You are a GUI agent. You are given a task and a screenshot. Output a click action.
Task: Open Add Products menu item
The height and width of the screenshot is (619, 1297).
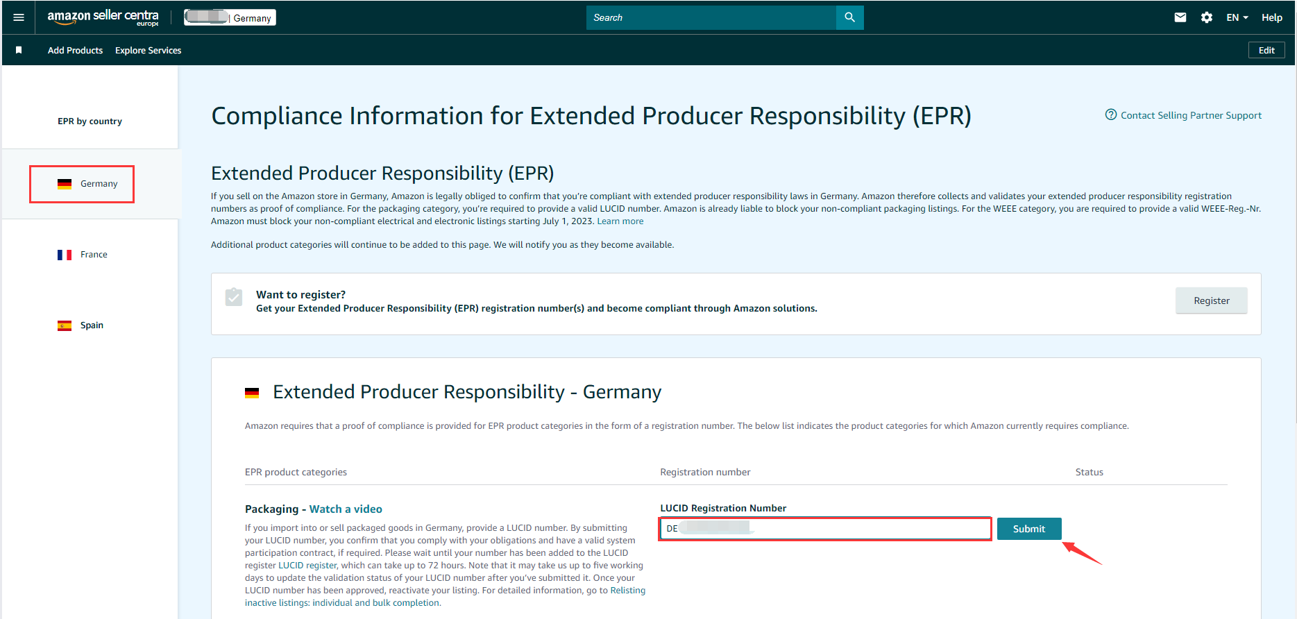75,50
